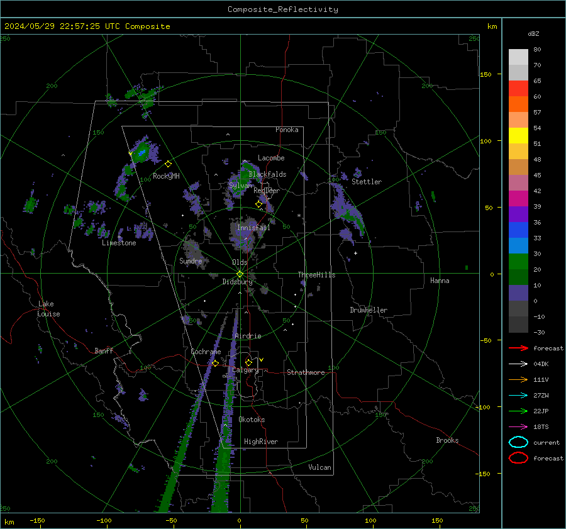Select the 51 dBZ yellow color swatch
Viewport: 566px width, 529px height.
[x=518, y=135]
